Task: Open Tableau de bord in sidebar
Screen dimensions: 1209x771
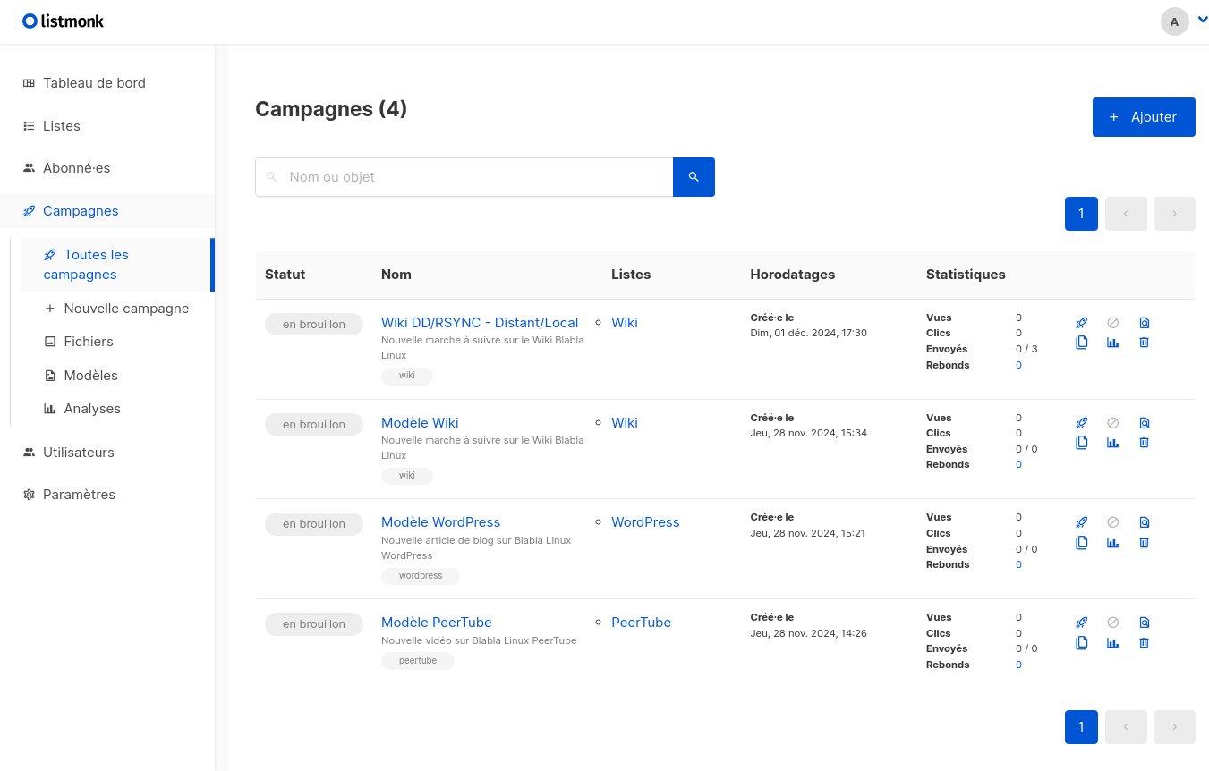Action: 107,83
